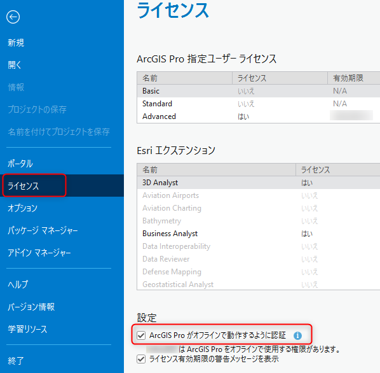Click the 名前 column header in user license table
The height and width of the screenshot is (373, 380).
coord(185,78)
